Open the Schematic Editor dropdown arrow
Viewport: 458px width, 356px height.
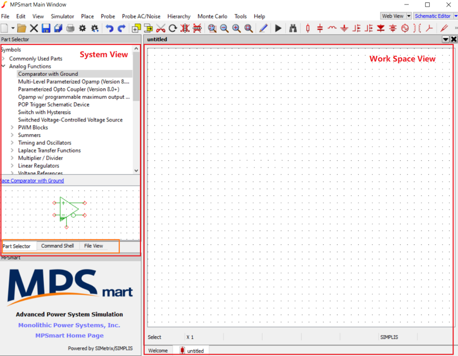[x=456, y=16]
